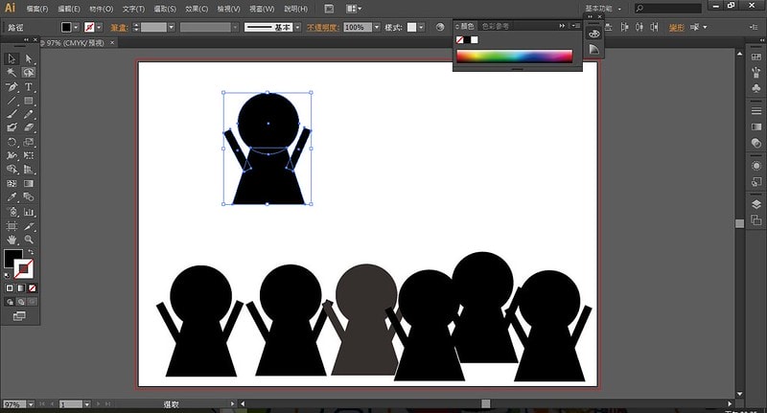The image size is (767, 413).
Task: Select the Type tool
Action: (29, 86)
